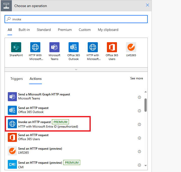
Task: Switch to the Built-in tab
Action: [24, 30]
